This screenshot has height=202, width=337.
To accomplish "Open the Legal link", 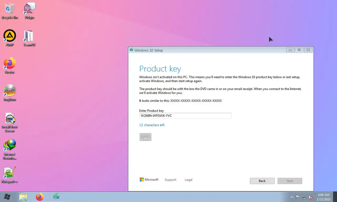I will [189, 180].
